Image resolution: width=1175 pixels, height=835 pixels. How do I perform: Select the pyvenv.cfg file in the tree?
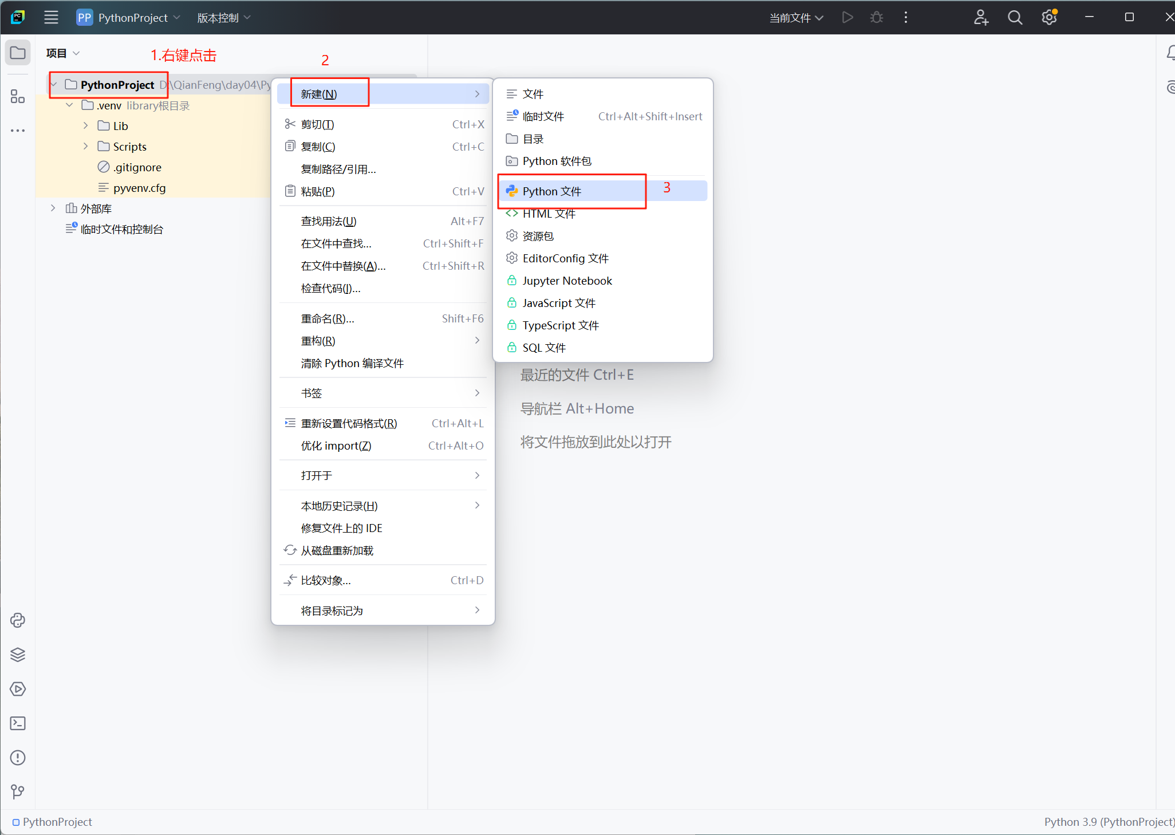(139, 188)
